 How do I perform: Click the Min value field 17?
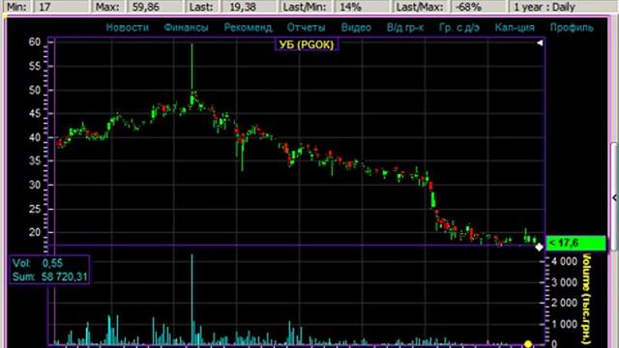click(x=62, y=7)
